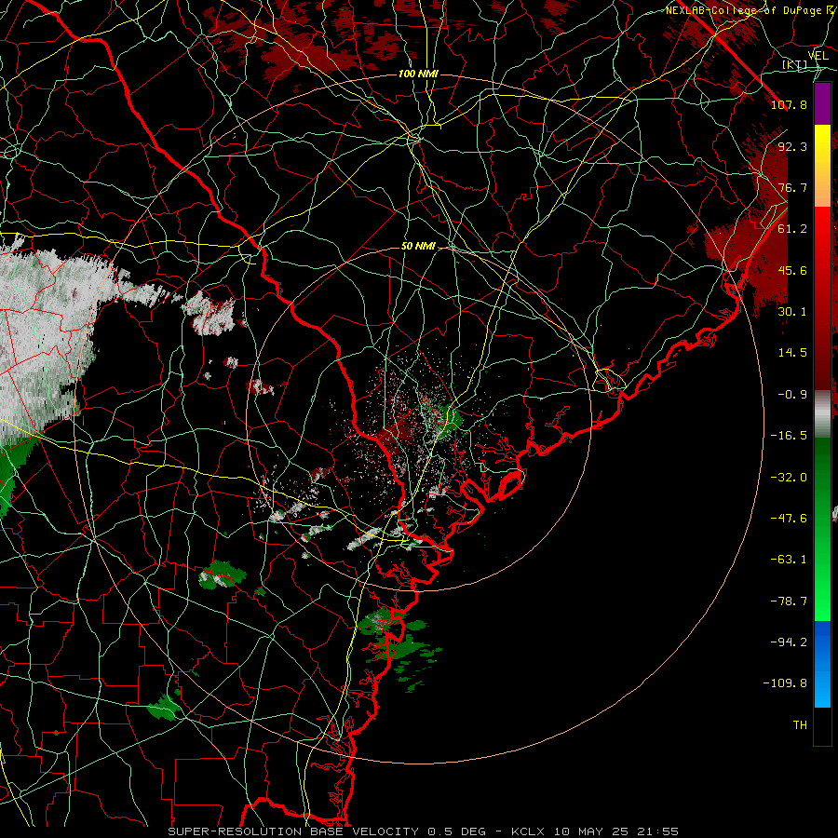Viewport: 838px width, 838px height.
Task: Click the 76.7 legend value
Action: (x=792, y=187)
